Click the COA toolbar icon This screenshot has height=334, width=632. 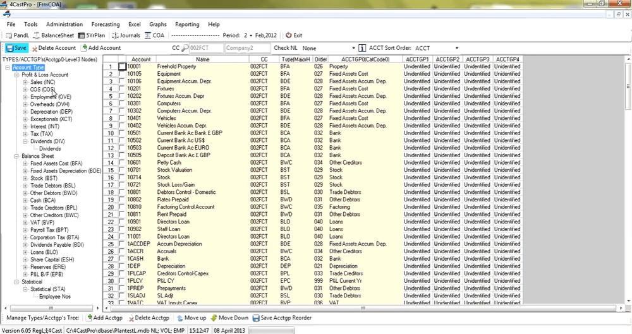pos(148,35)
